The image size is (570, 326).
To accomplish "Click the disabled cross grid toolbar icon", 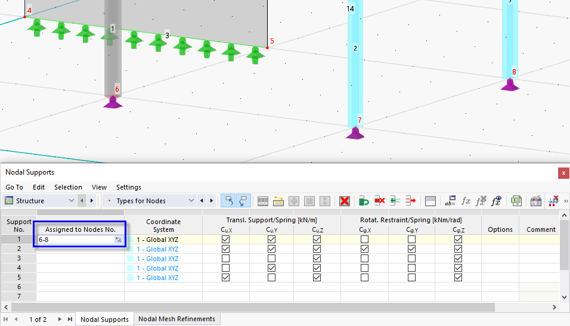I will click(x=309, y=201).
